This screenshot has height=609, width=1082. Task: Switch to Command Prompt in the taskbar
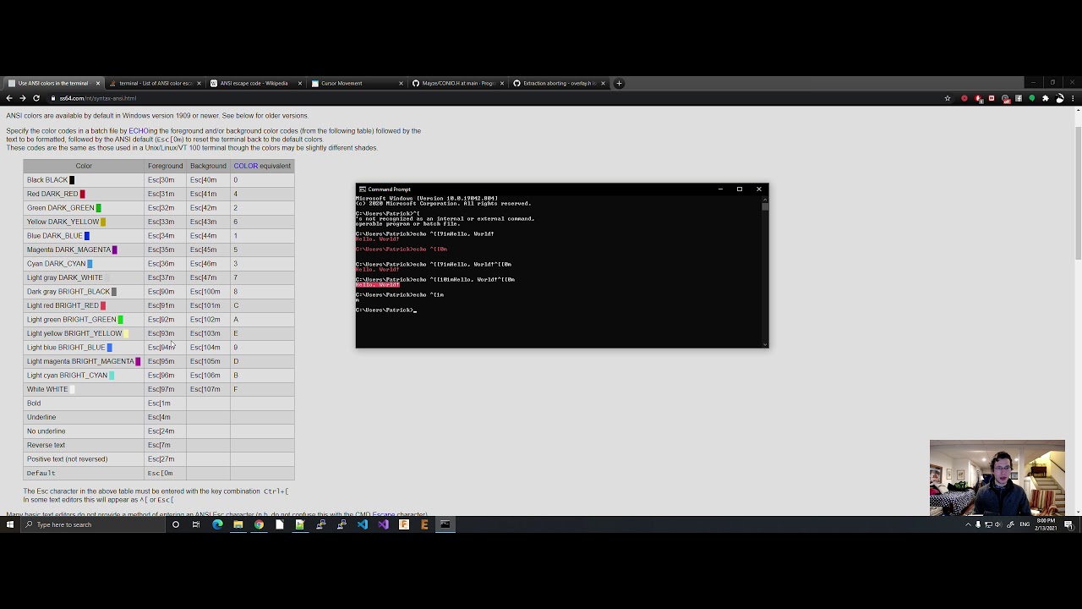445,524
